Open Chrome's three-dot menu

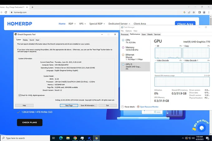[209, 12]
